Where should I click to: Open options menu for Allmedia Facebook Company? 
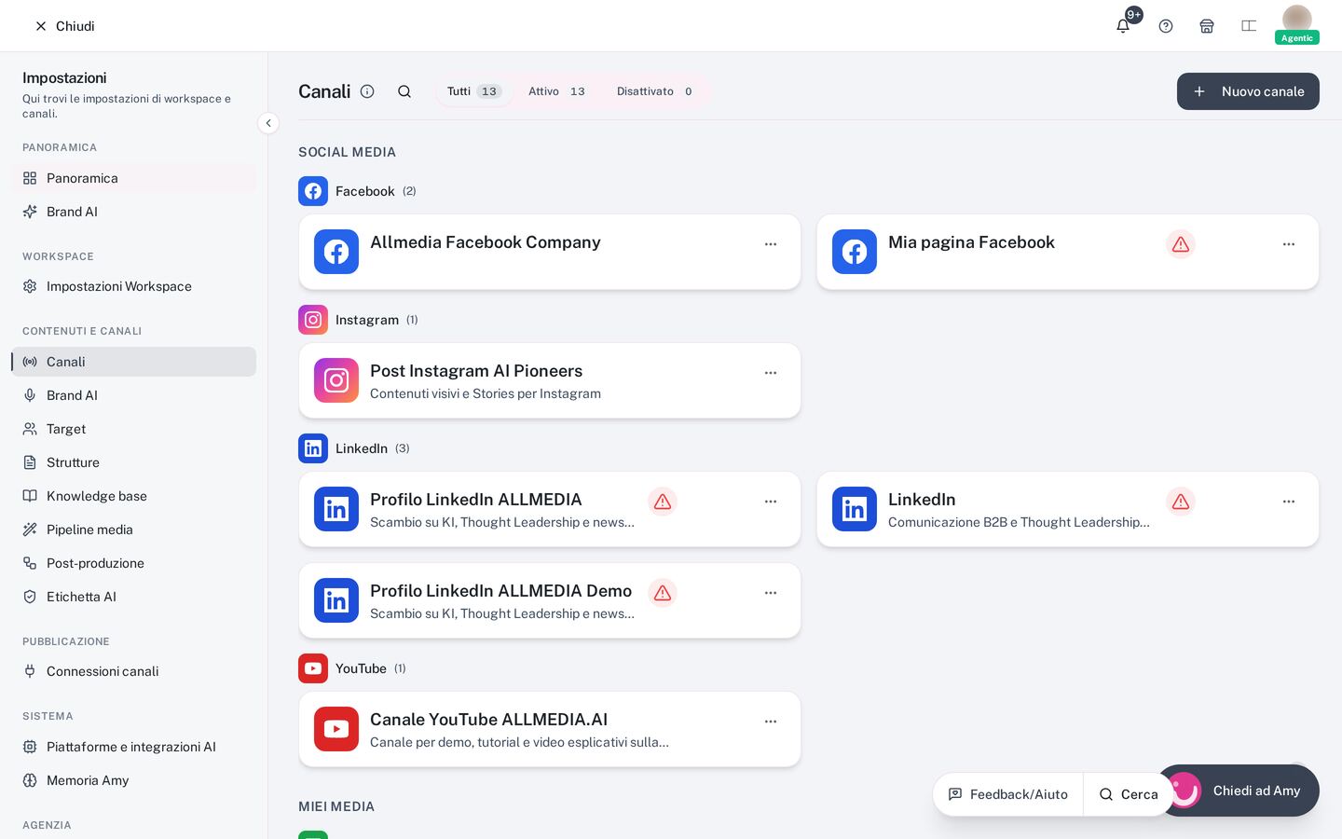click(x=771, y=244)
